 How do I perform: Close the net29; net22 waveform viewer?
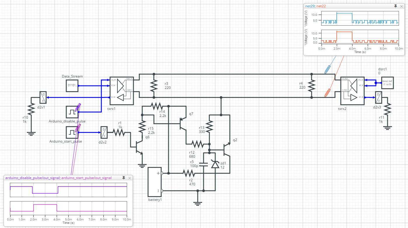[x=401, y=6]
